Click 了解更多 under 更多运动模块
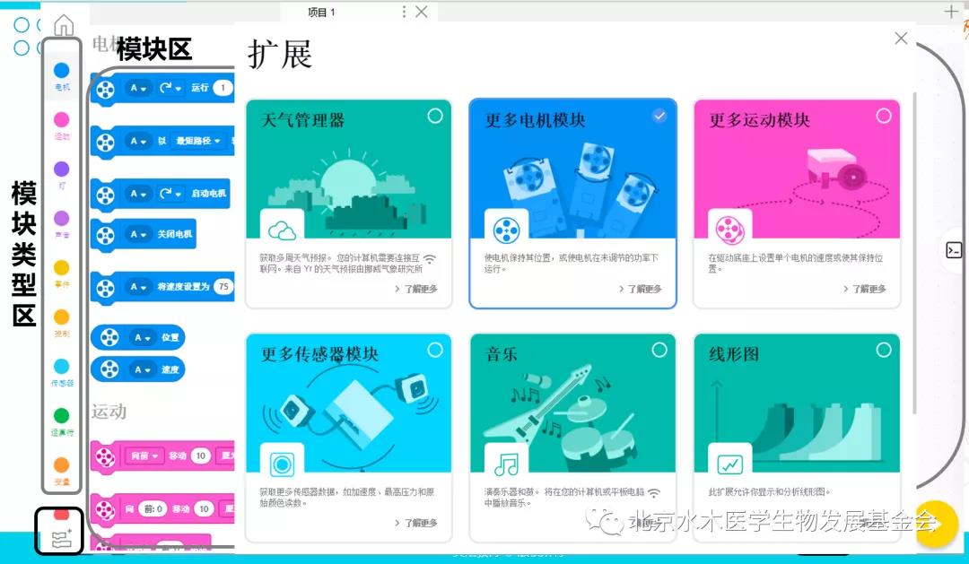 865,289
